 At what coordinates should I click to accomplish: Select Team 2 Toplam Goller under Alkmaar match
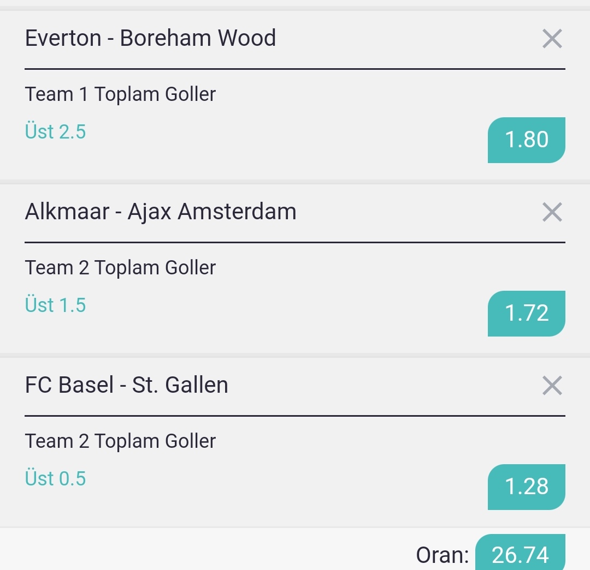(x=120, y=267)
